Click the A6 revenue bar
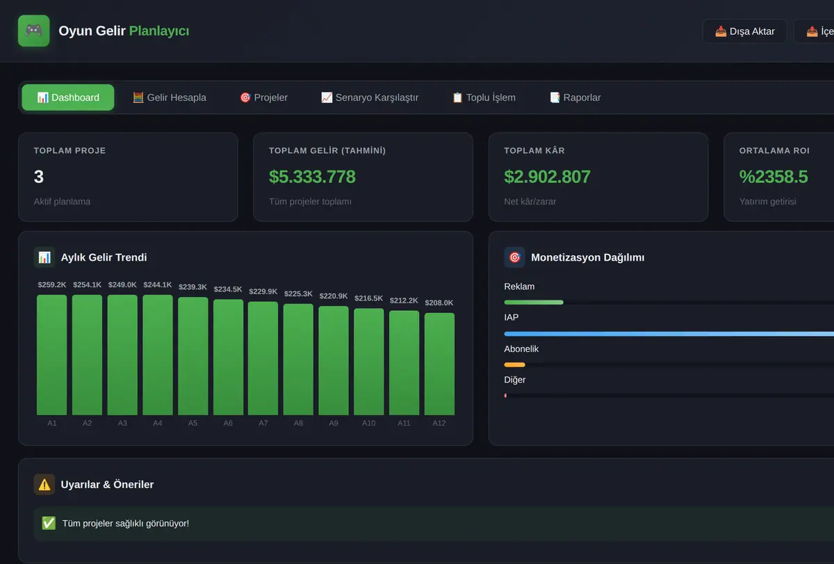 [x=229, y=357]
